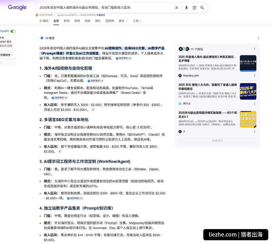The width and height of the screenshot is (272, 244).
Task: Click source chip after 无需出镜
Action: tap(95, 81)
